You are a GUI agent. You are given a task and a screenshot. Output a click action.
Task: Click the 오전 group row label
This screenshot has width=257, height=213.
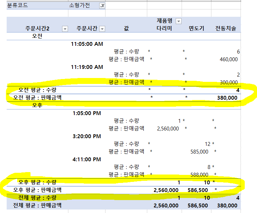[x=37, y=36]
